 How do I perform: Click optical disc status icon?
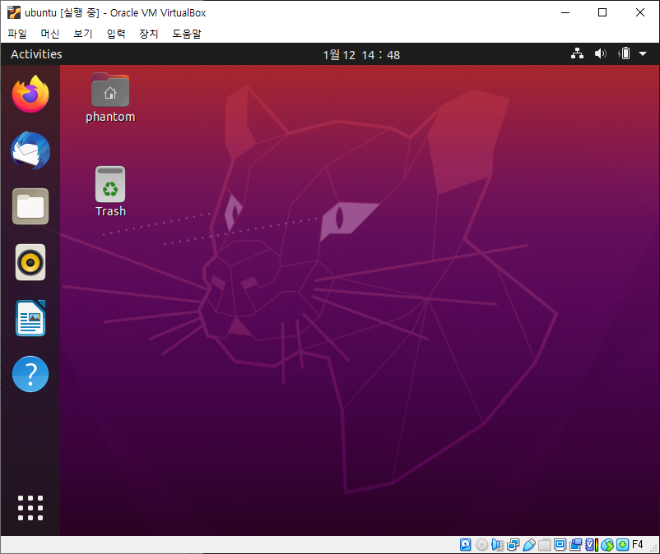[x=481, y=545]
